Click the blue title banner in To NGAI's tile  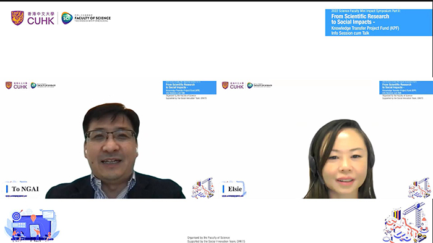[190, 88]
